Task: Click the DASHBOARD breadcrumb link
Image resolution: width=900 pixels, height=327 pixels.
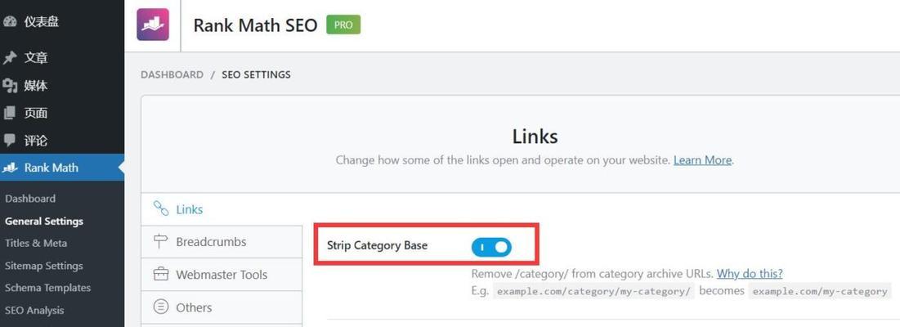Action: pyautogui.click(x=172, y=74)
